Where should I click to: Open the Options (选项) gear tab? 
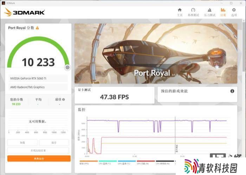(x=234, y=12)
